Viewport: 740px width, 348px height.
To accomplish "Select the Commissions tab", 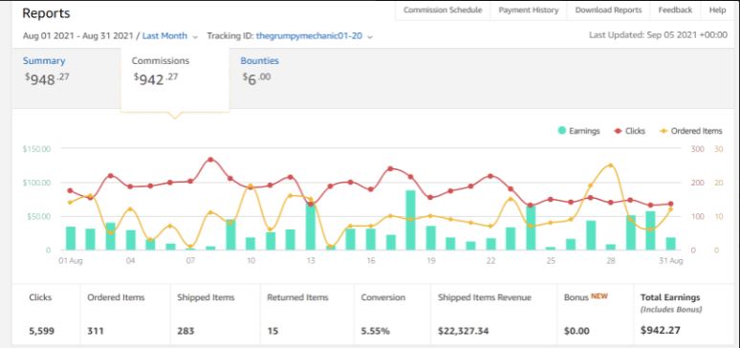I will click(x=161, y=60).
